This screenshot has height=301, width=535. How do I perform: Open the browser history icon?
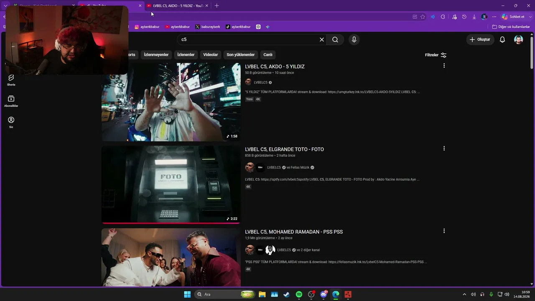(464, 17)
